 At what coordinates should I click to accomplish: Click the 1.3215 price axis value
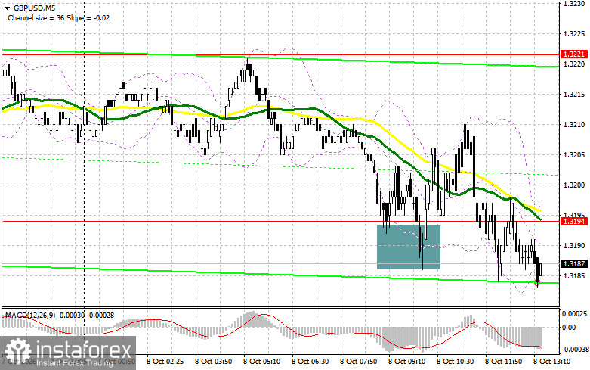point(574,94)
